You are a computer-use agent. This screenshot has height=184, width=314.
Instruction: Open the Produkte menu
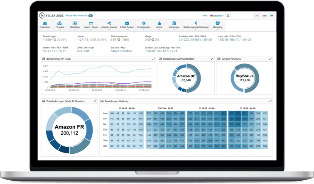tap(60, 25)
